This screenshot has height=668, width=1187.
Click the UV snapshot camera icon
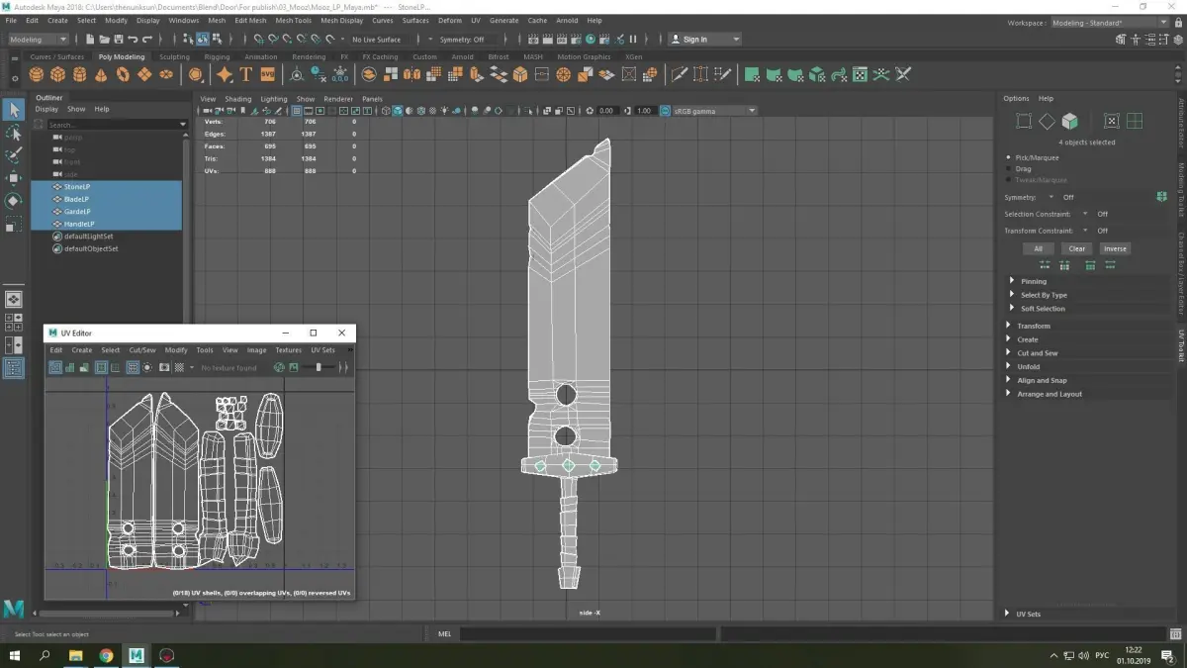click(x=164, y=367)
